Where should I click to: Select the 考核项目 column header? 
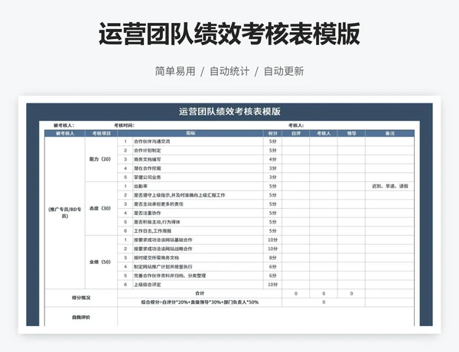pos(101,133)
